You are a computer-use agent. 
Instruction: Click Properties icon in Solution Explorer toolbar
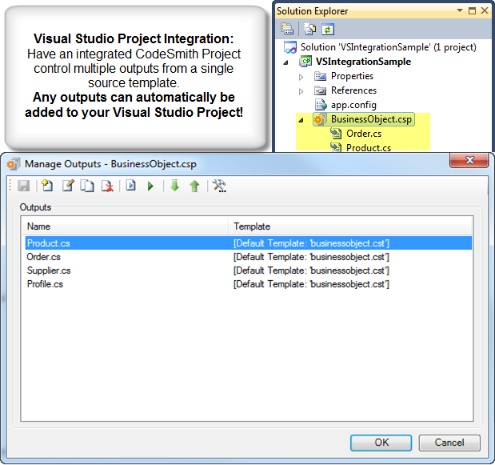pyautogui.click(x=287, y=29)
